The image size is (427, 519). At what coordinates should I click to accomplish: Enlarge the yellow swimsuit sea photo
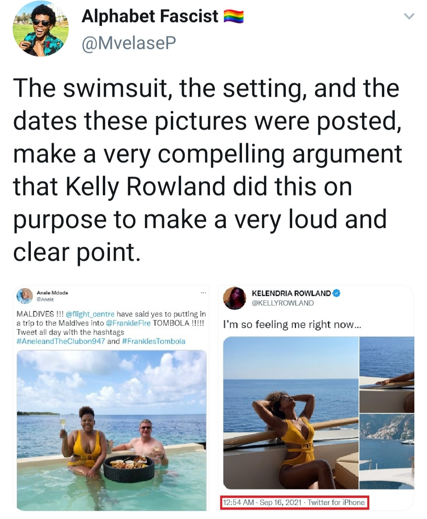pyautogui.click(x=291, y=413)
